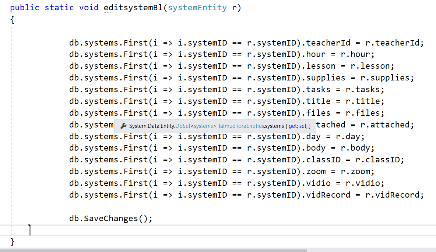Click the void keyword
This screenshot has height=252, width=436.
(x=89, y=7)
